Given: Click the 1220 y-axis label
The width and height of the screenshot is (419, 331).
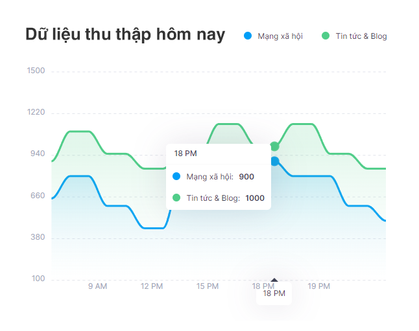Looking at the screenshot, I should [x=36, y=113].
